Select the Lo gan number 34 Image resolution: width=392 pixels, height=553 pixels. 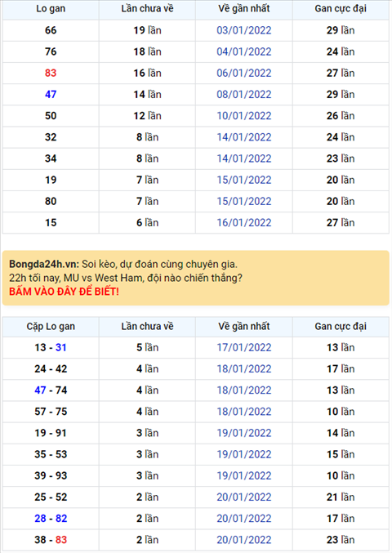pos(51,158)
